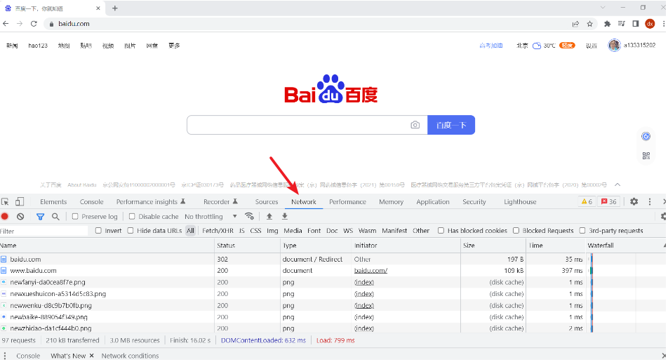Select newfanyi-da0cea8f7e.png request row
Viewport: 668px width, 362px height.
(x=334, y=282)
